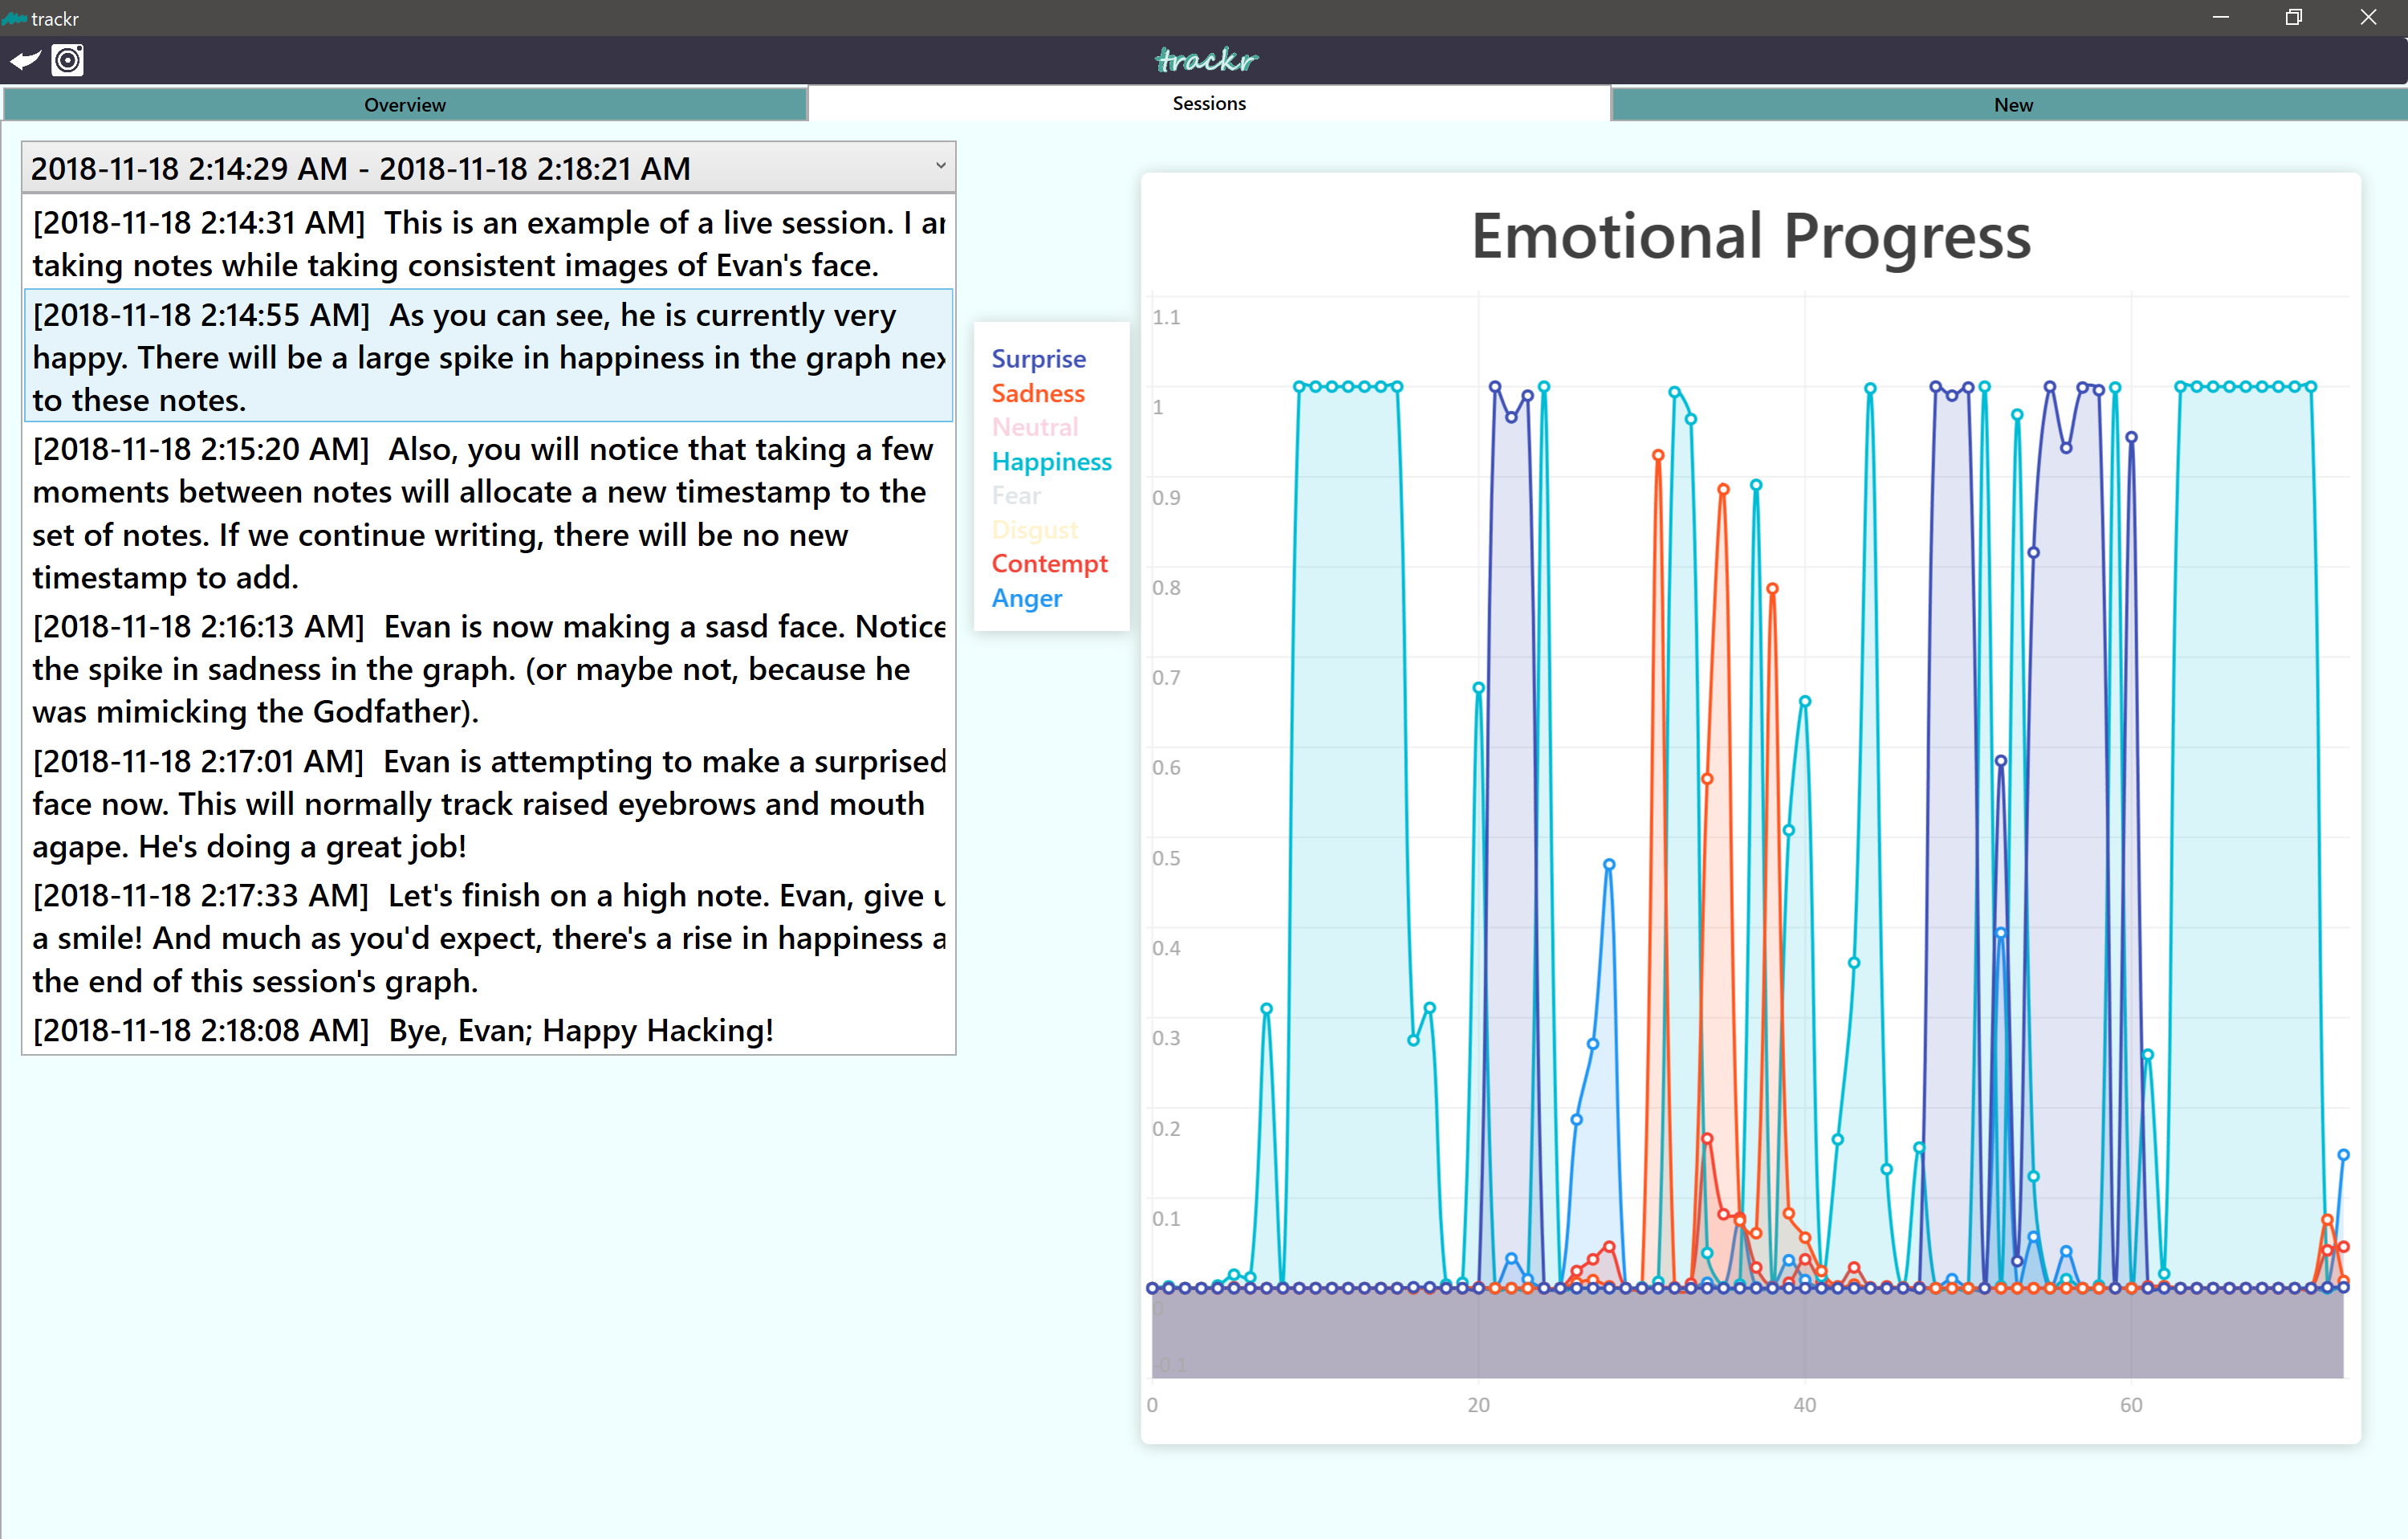This screenshot has height=1539, width=2408.
Task: Toggle the Anger legend entry
Action: pos(1026,598)
